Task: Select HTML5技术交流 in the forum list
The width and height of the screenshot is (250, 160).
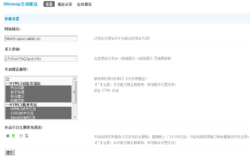Action: point(39,109)
